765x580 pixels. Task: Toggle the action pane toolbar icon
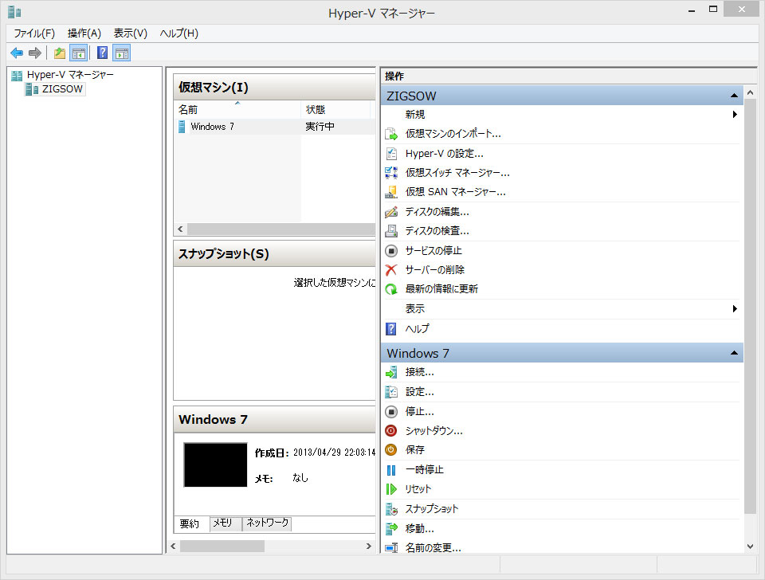(121, 53)
